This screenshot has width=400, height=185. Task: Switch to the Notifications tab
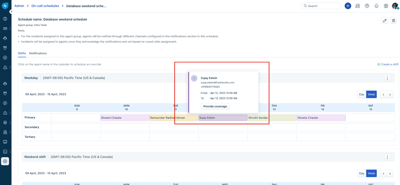(x=38, y=53)
